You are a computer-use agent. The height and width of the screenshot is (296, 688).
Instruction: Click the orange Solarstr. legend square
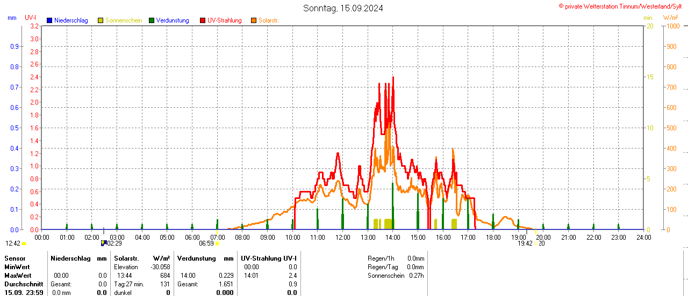[x=254, y=20]
